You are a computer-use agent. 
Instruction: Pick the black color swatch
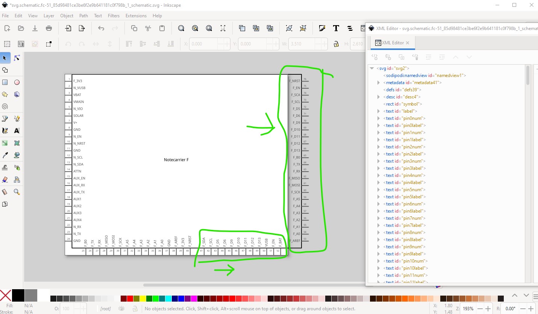[x=18, y=295]
